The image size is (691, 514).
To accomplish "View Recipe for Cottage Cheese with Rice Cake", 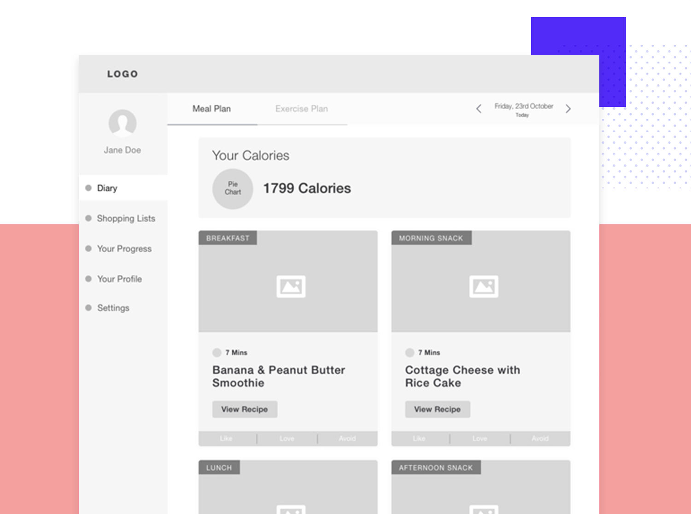I will 438,409.
